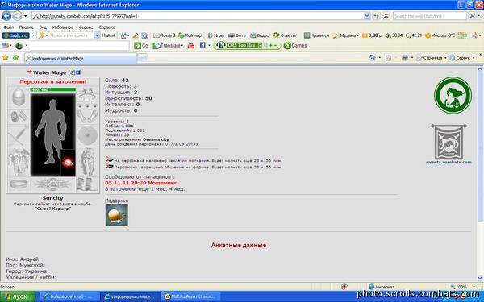The image size is (484, 302).
Task: Open the address bar history dropdown
Action: [x=367, y=16]
